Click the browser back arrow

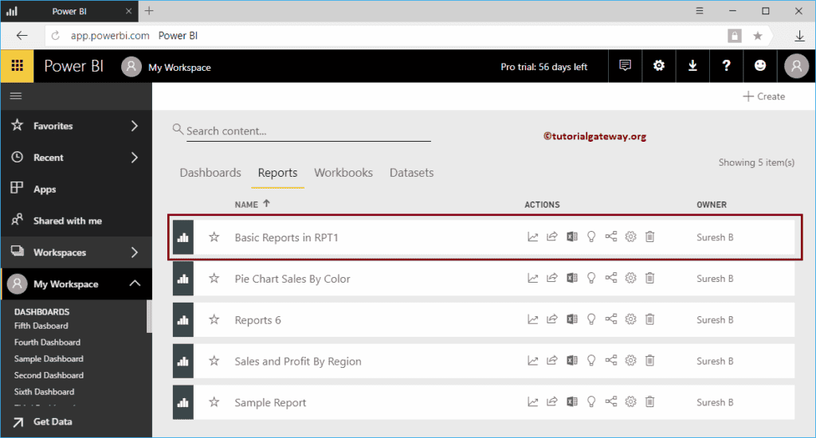[22, 35]
